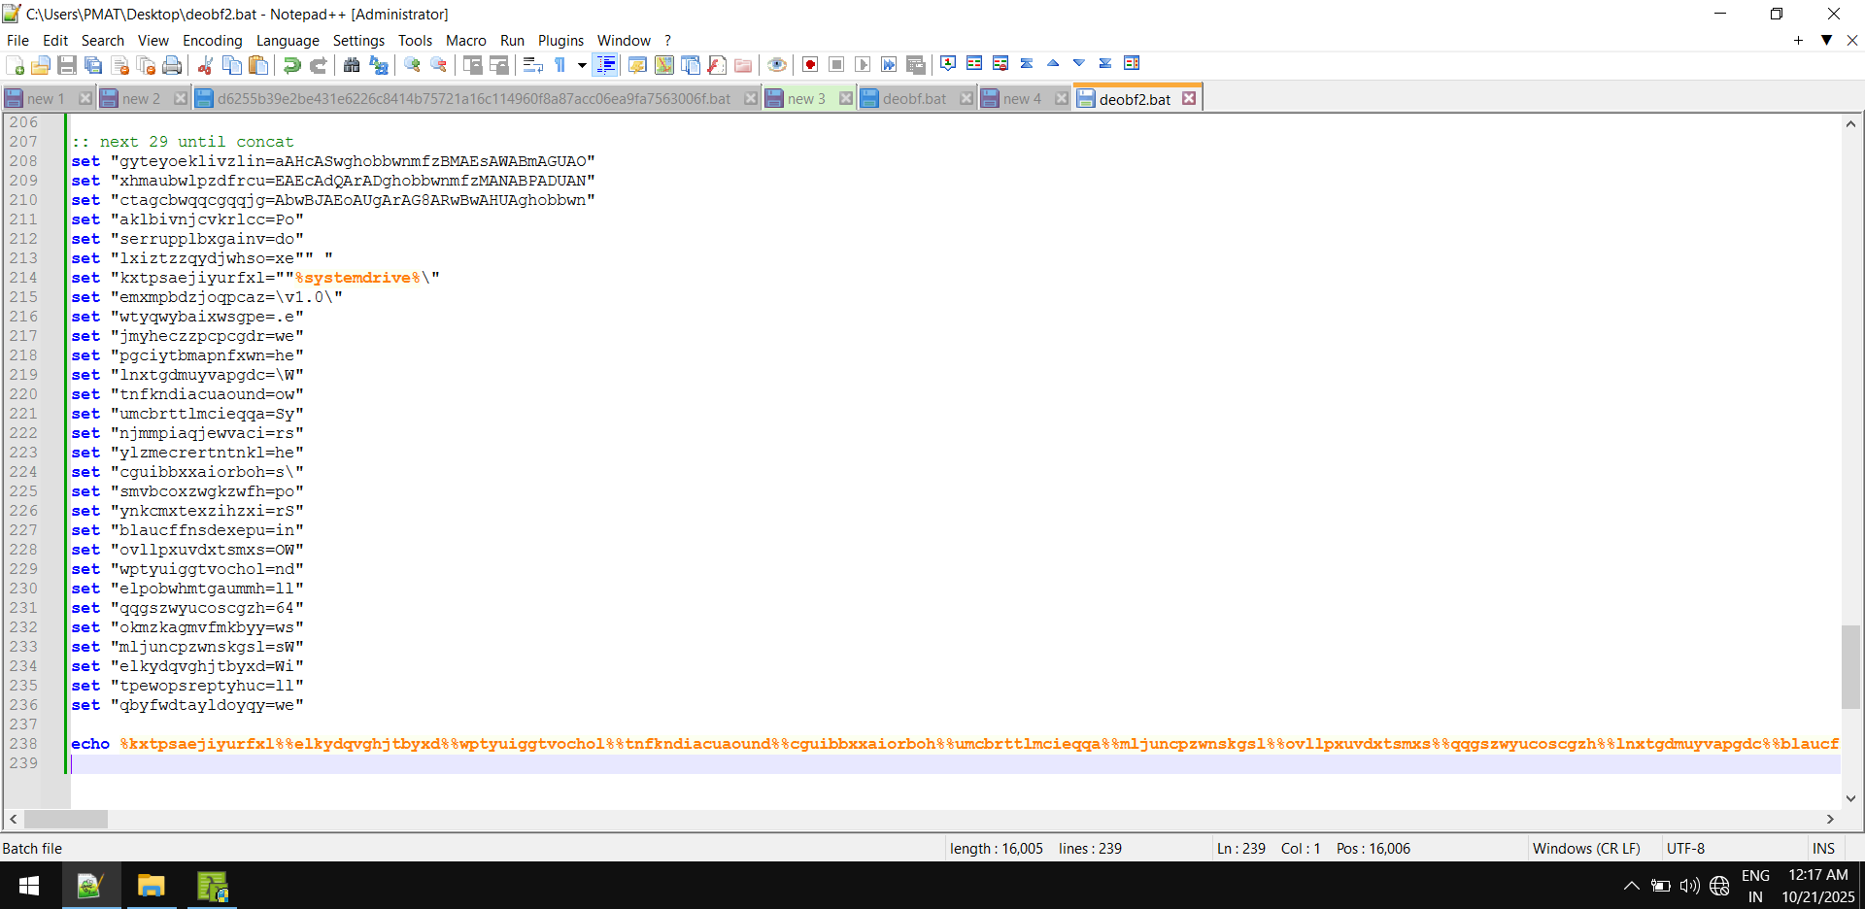This screenshot has width=1865, height=909.
Task: Switch to the deobf.bat tab
Action: pyautogui.click(x=913, y=99)
